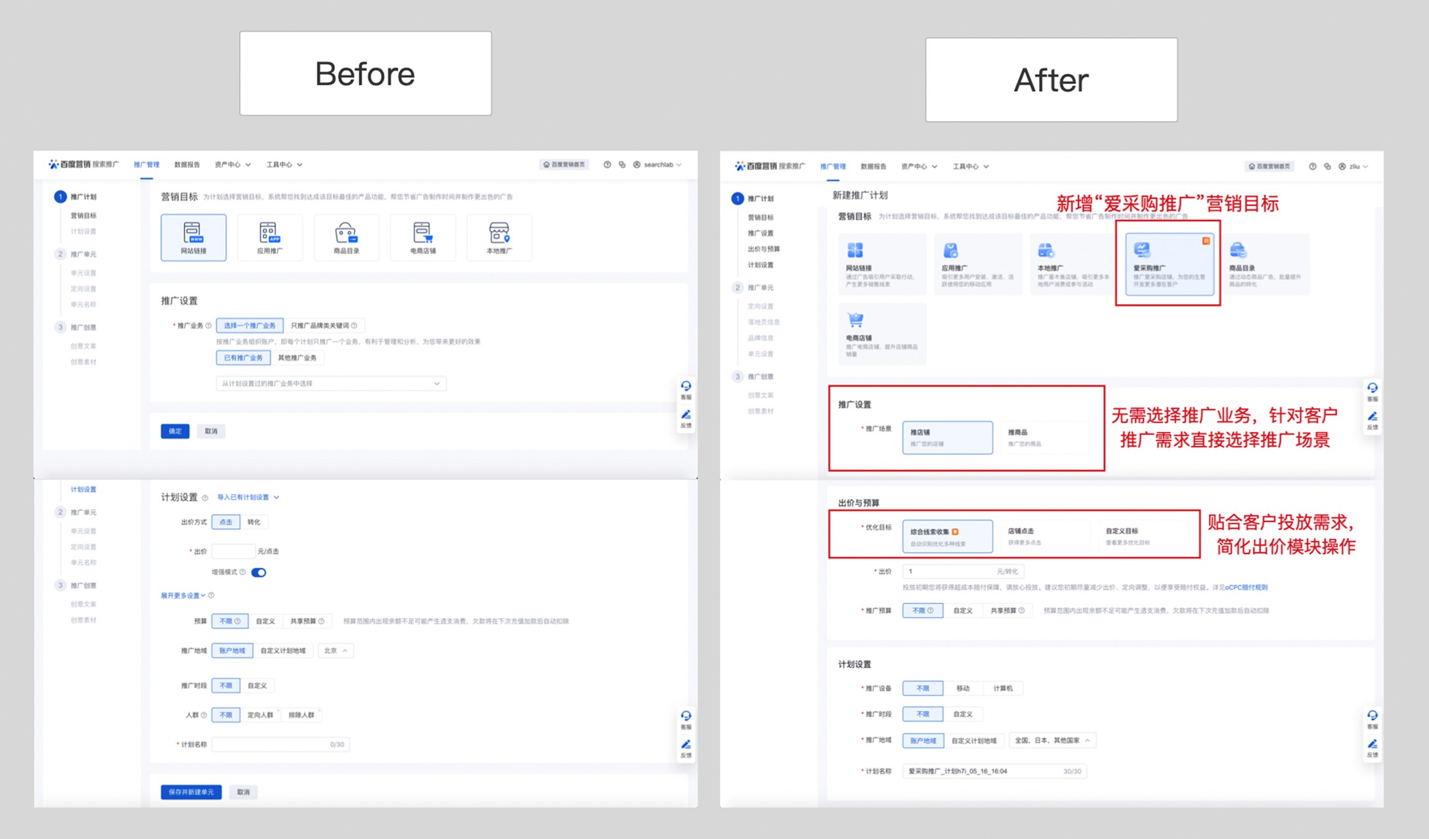This screenshot has width=1429, height=839.
Task: Open 从计划设置过的推广业务中选择 dropdown
Action: point(330,383)
